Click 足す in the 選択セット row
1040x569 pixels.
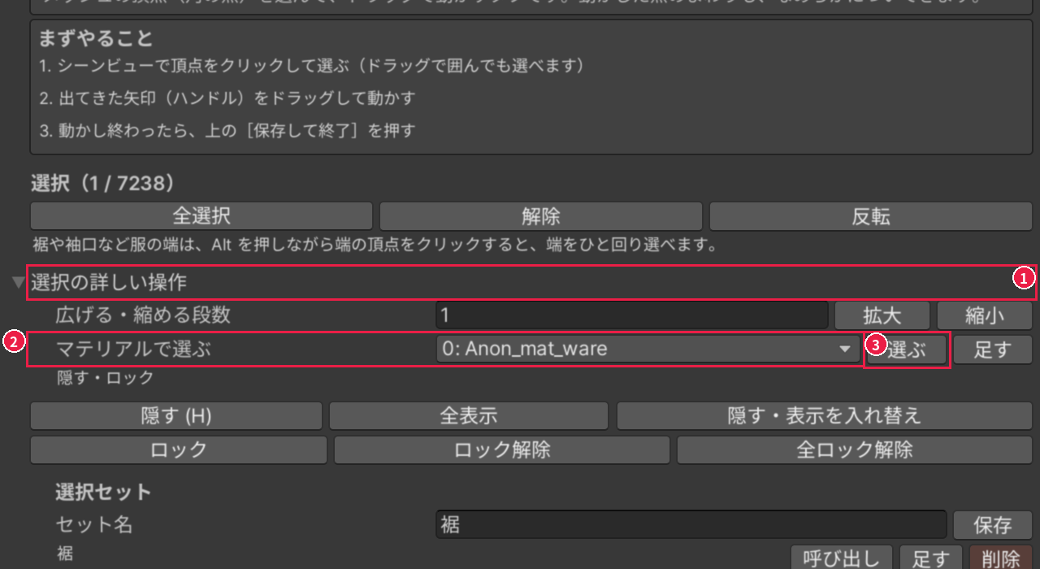(x=931, y=558)
